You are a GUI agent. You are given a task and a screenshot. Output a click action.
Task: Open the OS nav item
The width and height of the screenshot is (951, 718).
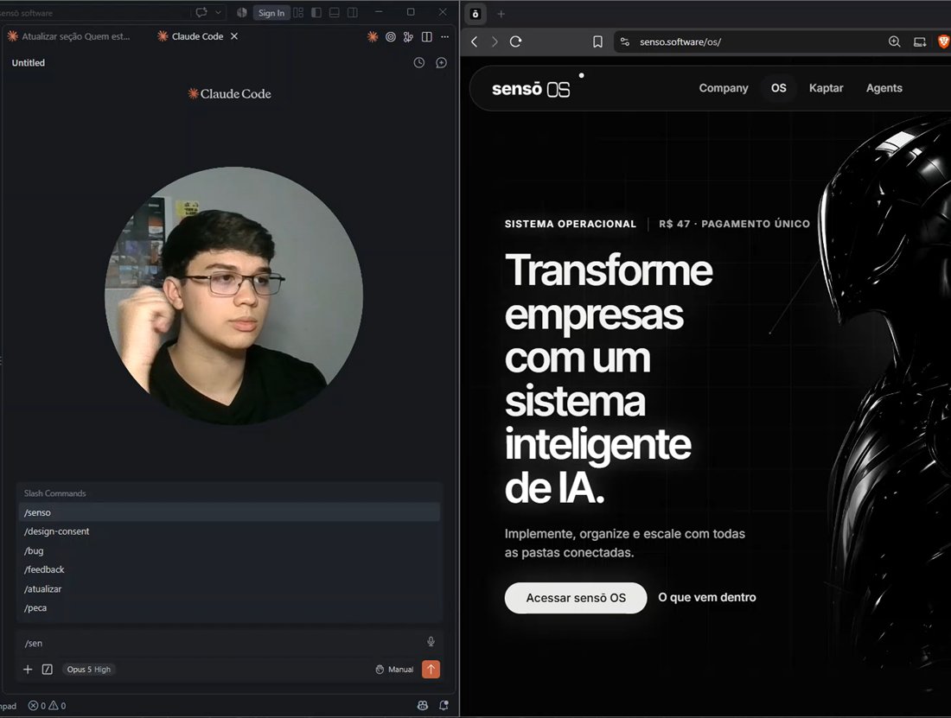coord(778,88)
